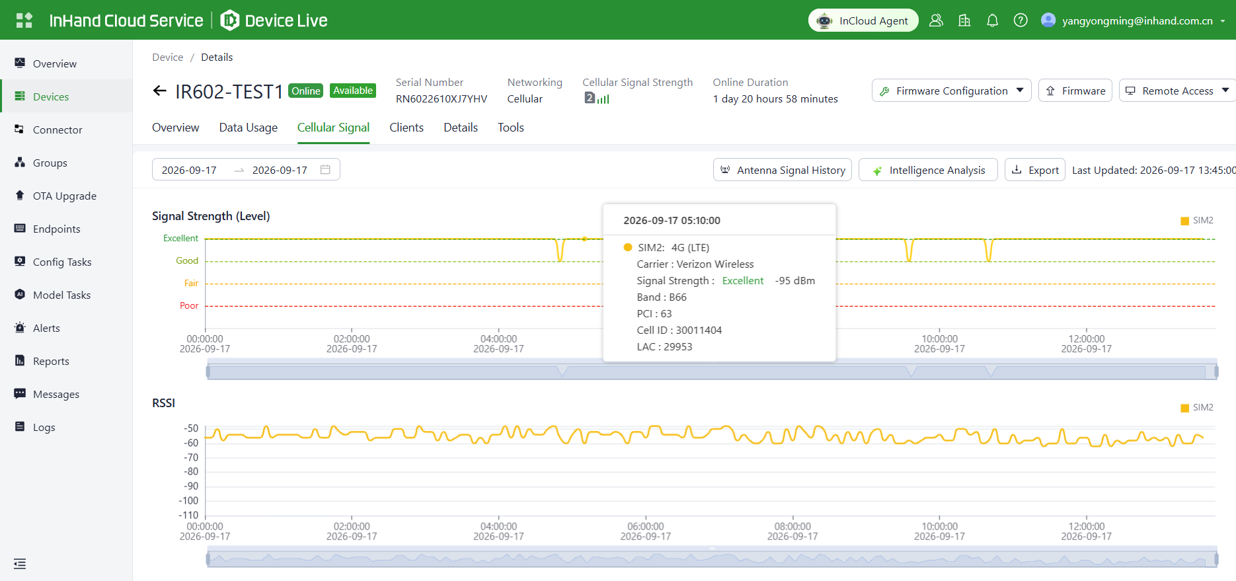1236x581 pixels.
Task: Collapse the sidebar menu
Action: (20, 564)
